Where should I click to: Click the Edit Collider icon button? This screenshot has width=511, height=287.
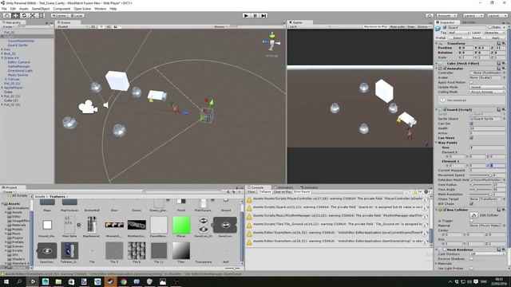(x=473, y=215)
